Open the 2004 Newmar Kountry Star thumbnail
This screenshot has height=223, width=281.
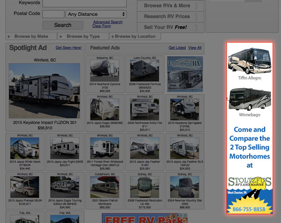[185, 187]
